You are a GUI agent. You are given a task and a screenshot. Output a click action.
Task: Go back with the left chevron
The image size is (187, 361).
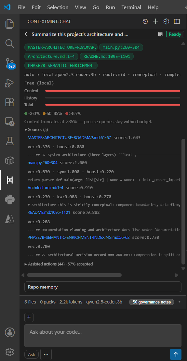click(x=26, y=34)
